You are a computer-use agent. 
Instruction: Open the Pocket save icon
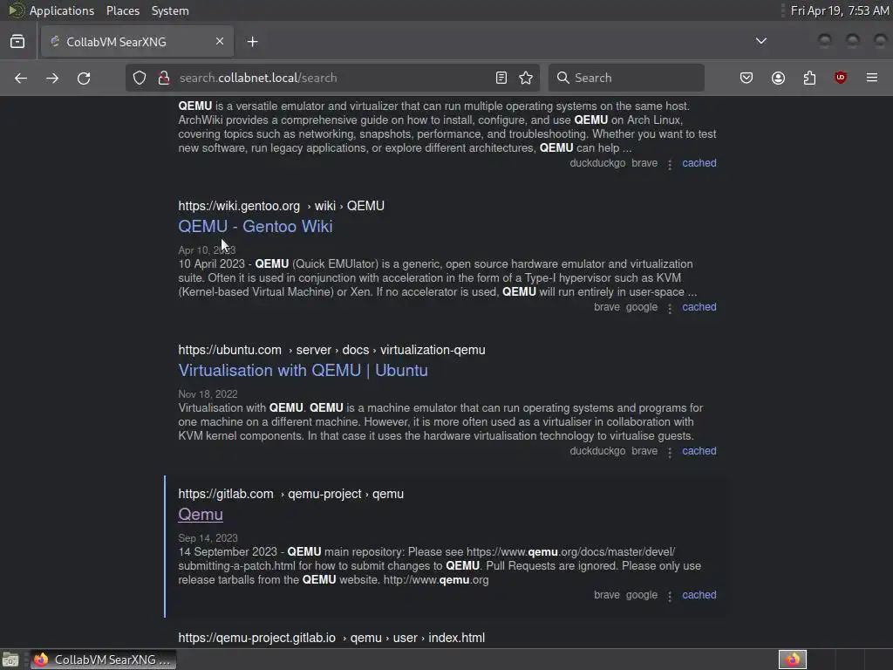click(746, 78)
